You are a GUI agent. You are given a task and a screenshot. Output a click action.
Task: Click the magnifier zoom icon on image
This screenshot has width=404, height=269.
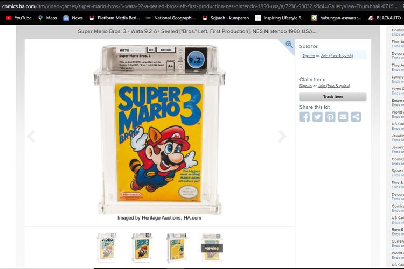point(289,45)
